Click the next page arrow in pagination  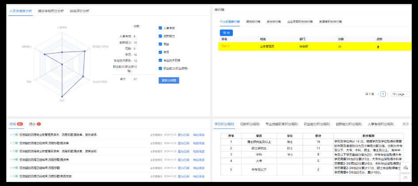[x=388, y=94]
